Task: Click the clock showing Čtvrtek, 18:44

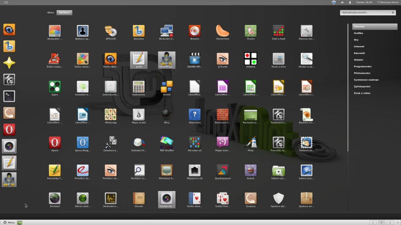Action: (364, 2)
